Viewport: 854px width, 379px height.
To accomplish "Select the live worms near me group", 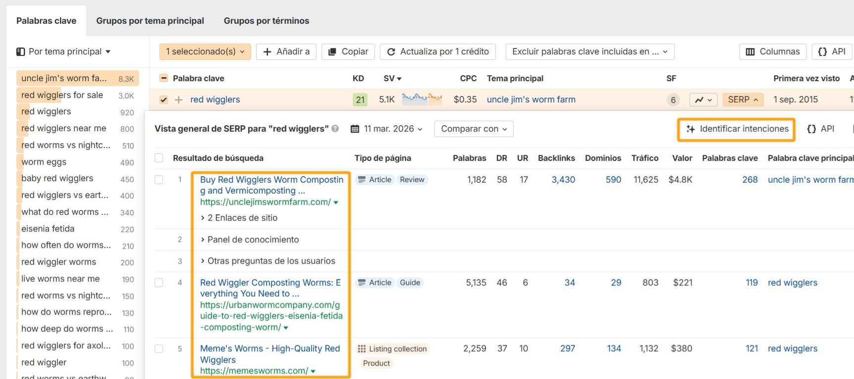I will click(x=78, y=279).
